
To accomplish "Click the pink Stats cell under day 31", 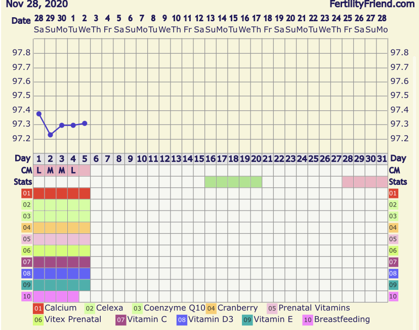I will [x=382, y=182].
